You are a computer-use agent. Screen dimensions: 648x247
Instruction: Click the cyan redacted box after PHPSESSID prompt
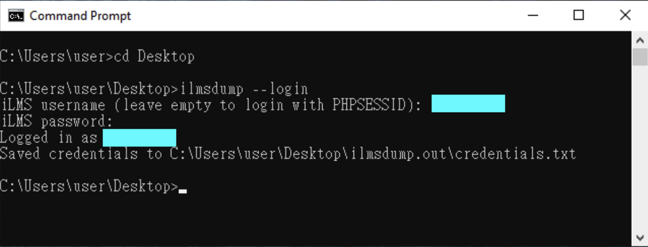click(468, 104)
